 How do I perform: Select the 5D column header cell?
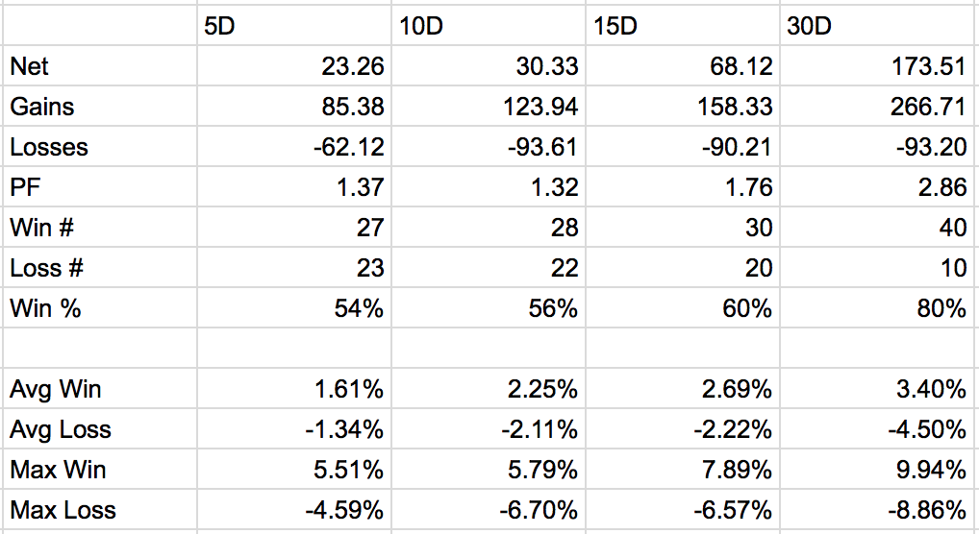[294, 26]
